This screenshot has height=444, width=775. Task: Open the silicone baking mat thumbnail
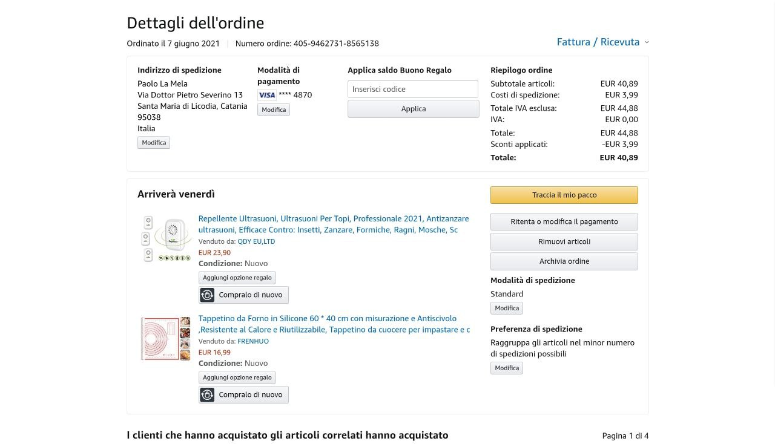click(x=165, y=339)
